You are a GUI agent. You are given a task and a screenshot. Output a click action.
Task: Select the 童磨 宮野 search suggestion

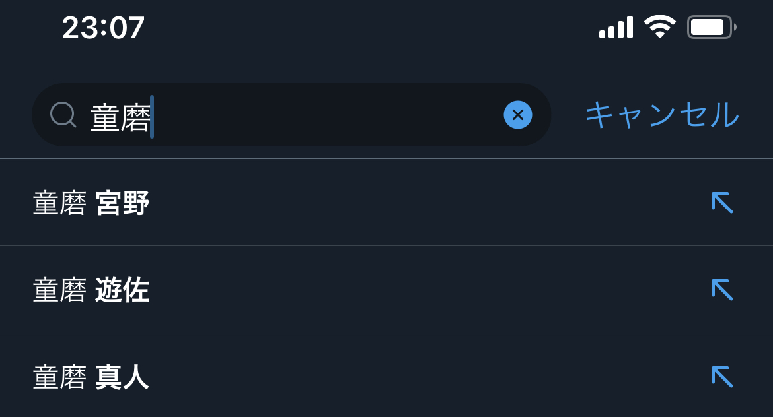click(330, 203)
